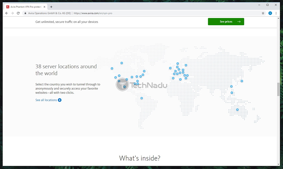Click the Australia server location dot
This screenshot has width=283, height=169.
coord(237,110)
